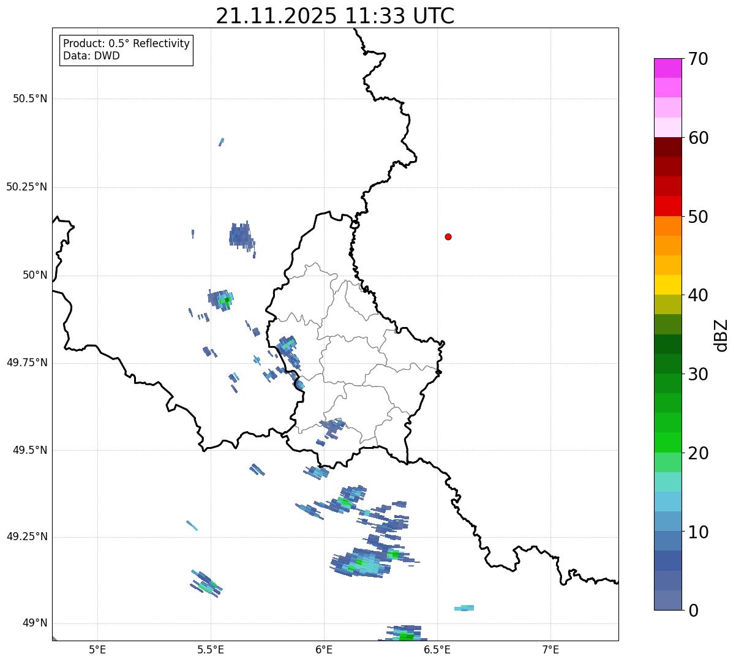Click the 6.5°E longitude label

click(437, 649)
